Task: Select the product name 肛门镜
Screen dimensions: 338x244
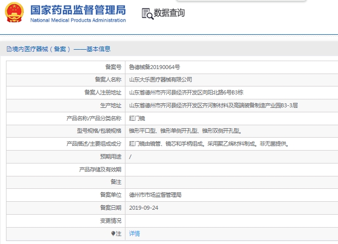Action: coord(137,118)
